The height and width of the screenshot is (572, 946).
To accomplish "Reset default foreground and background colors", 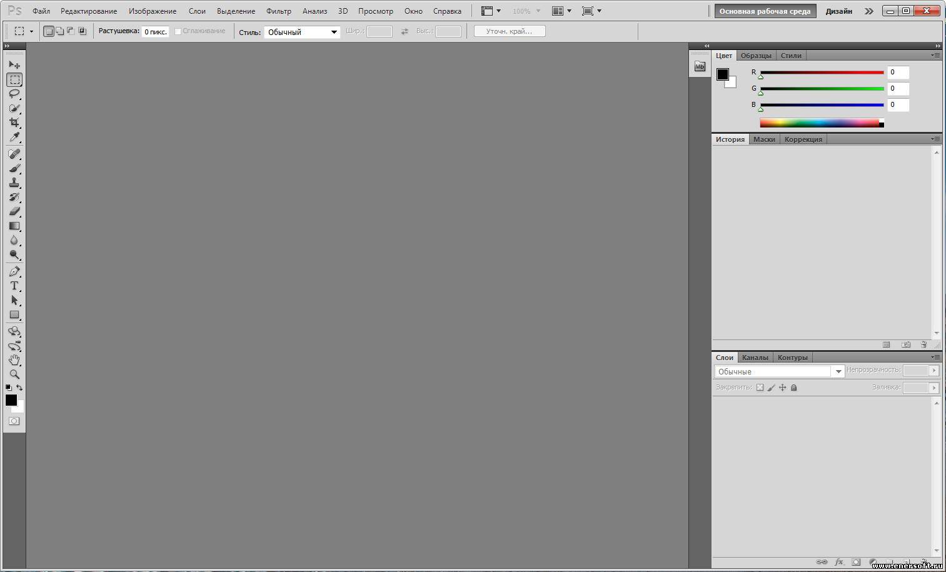I will coord(8,388).
